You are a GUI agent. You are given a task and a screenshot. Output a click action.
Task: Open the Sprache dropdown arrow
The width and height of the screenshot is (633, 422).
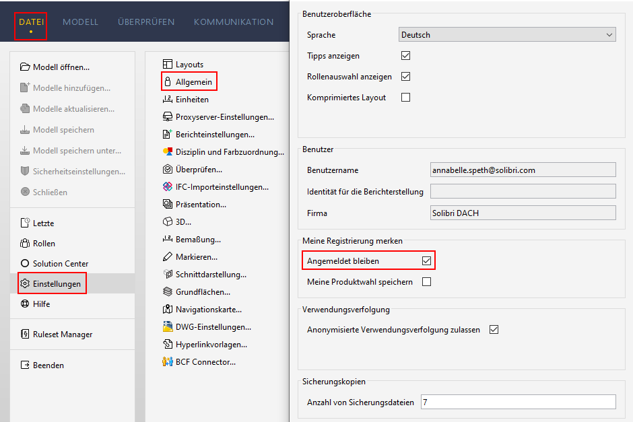(x=609, y=35)
